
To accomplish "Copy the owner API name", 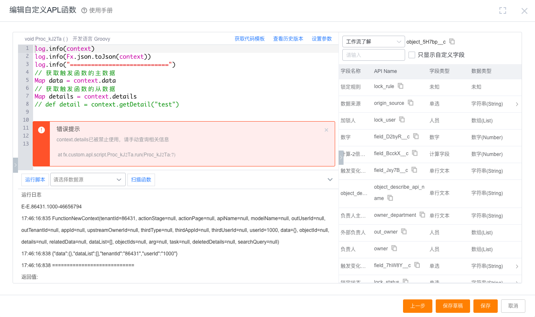I will (394, 248).
